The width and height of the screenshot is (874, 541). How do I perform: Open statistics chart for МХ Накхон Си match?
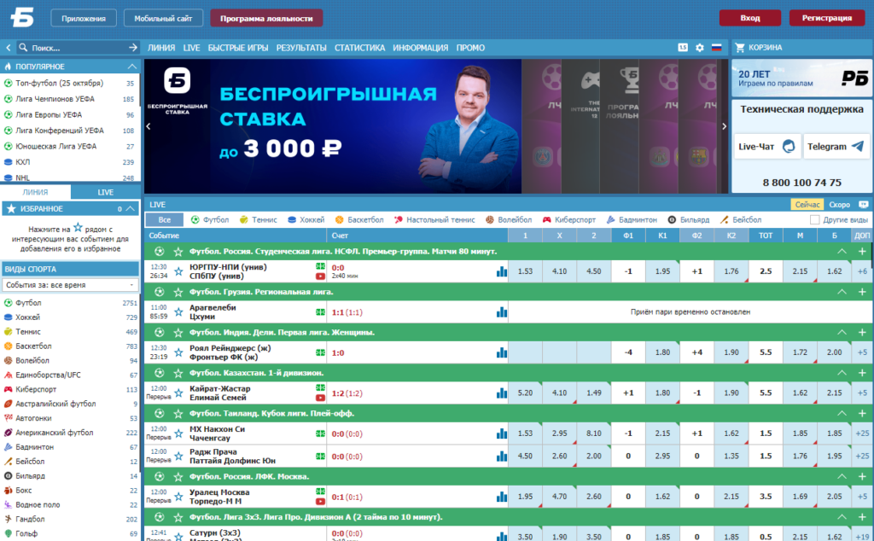502,433
